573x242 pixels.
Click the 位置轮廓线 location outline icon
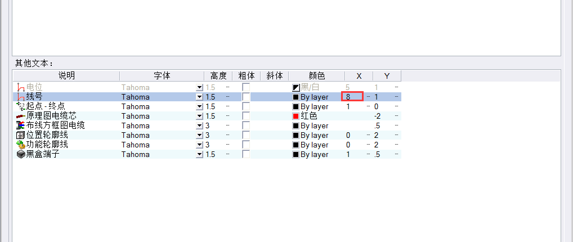tap(21, 135)
